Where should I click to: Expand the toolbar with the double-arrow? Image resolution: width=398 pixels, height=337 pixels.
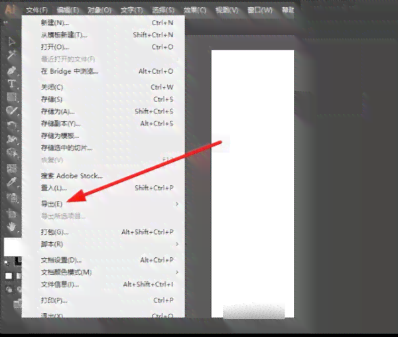coord(5,23)
